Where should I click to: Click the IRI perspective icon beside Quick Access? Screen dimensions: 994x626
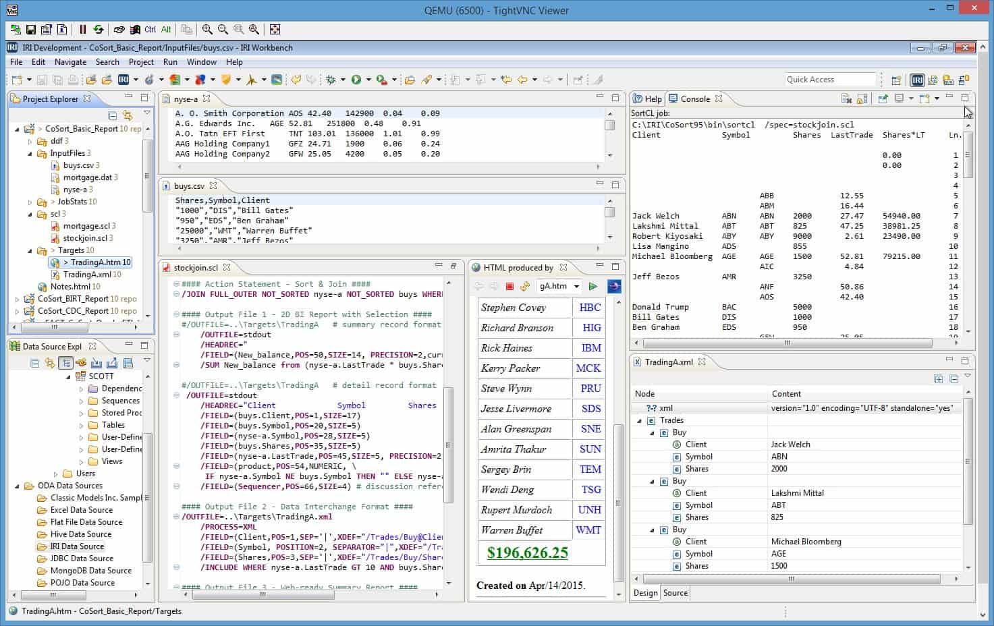pyautogui.click(x=917, y=80)
